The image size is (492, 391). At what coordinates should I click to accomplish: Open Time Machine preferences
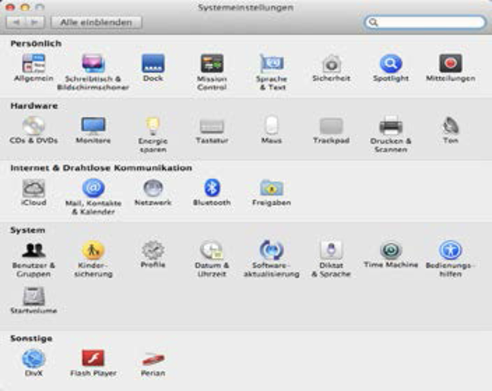coord(390,254)
